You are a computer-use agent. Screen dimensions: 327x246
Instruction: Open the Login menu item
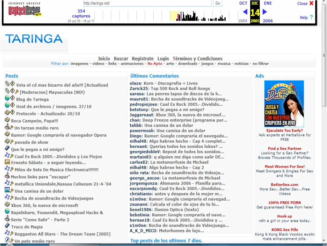(163, 59)
